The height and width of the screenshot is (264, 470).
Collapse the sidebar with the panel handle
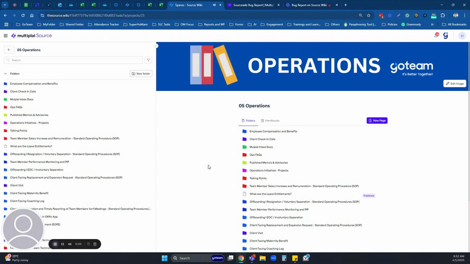point(156,46)
